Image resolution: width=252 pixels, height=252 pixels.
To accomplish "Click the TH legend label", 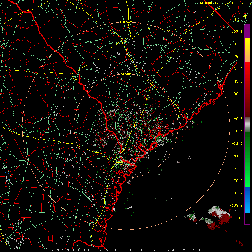I will (241, 218).
